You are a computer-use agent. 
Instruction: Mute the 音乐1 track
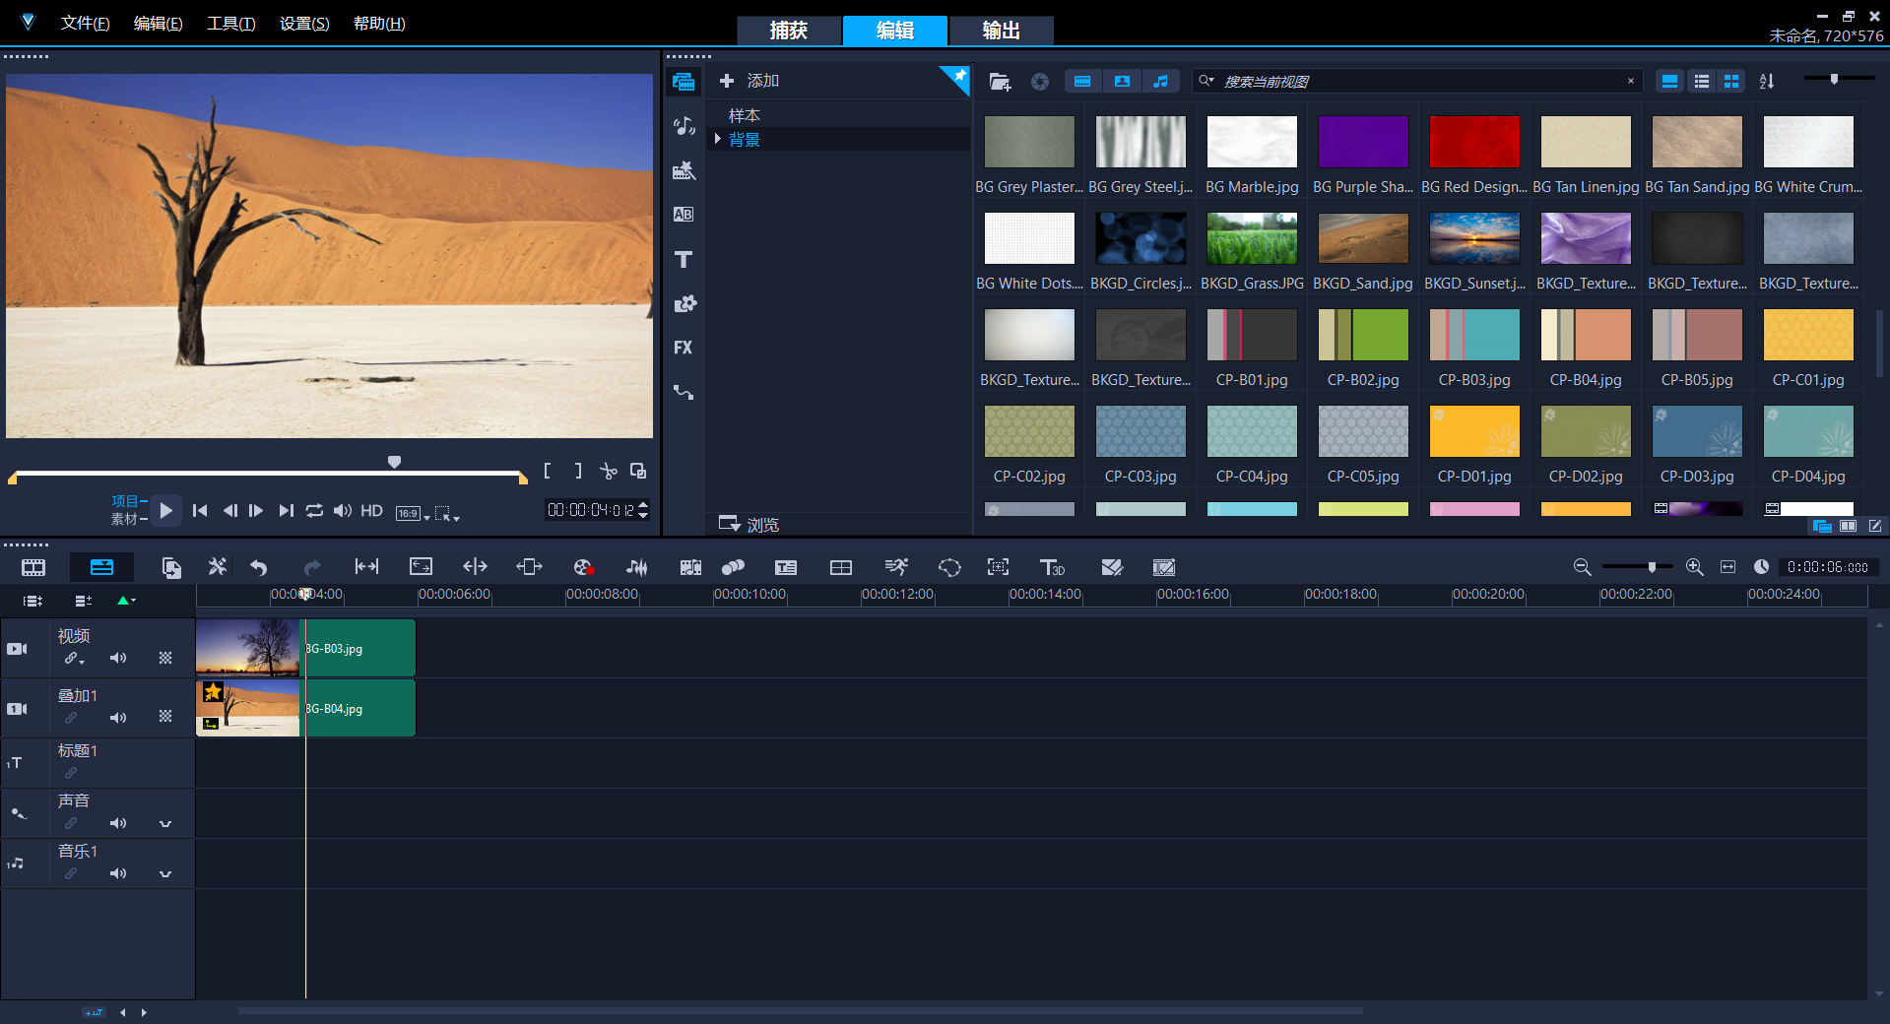pyautogui.click(x=118, y=873)
